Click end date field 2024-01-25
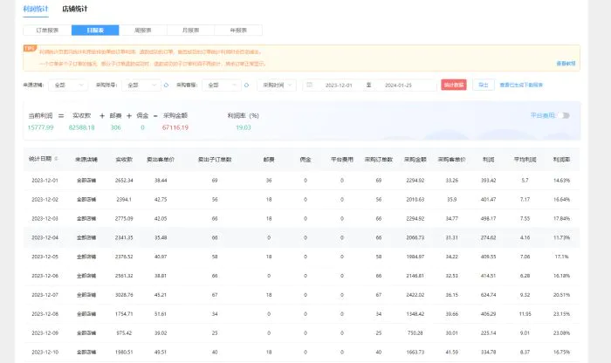This screenshot has height=363, width=611. pyautogui.click(x=398, y=85)
